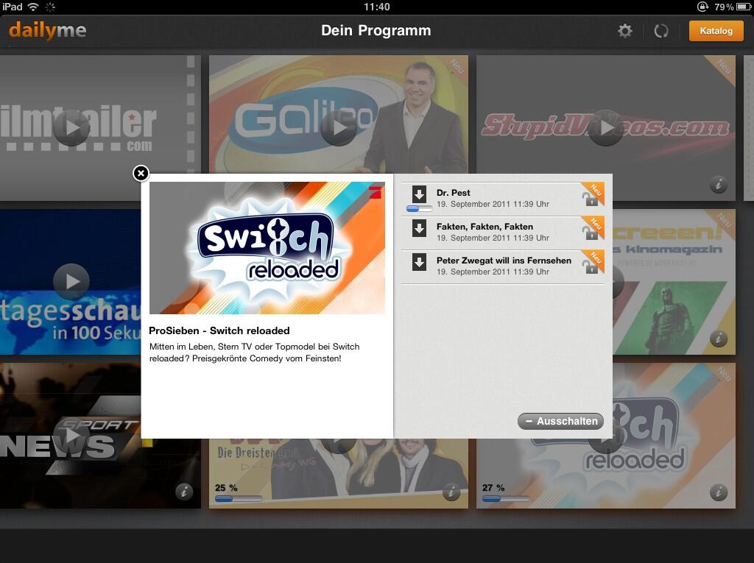754x563 pixels.
Task: Open the Screeen kinomagazin tile
Action: coord(673,282)
